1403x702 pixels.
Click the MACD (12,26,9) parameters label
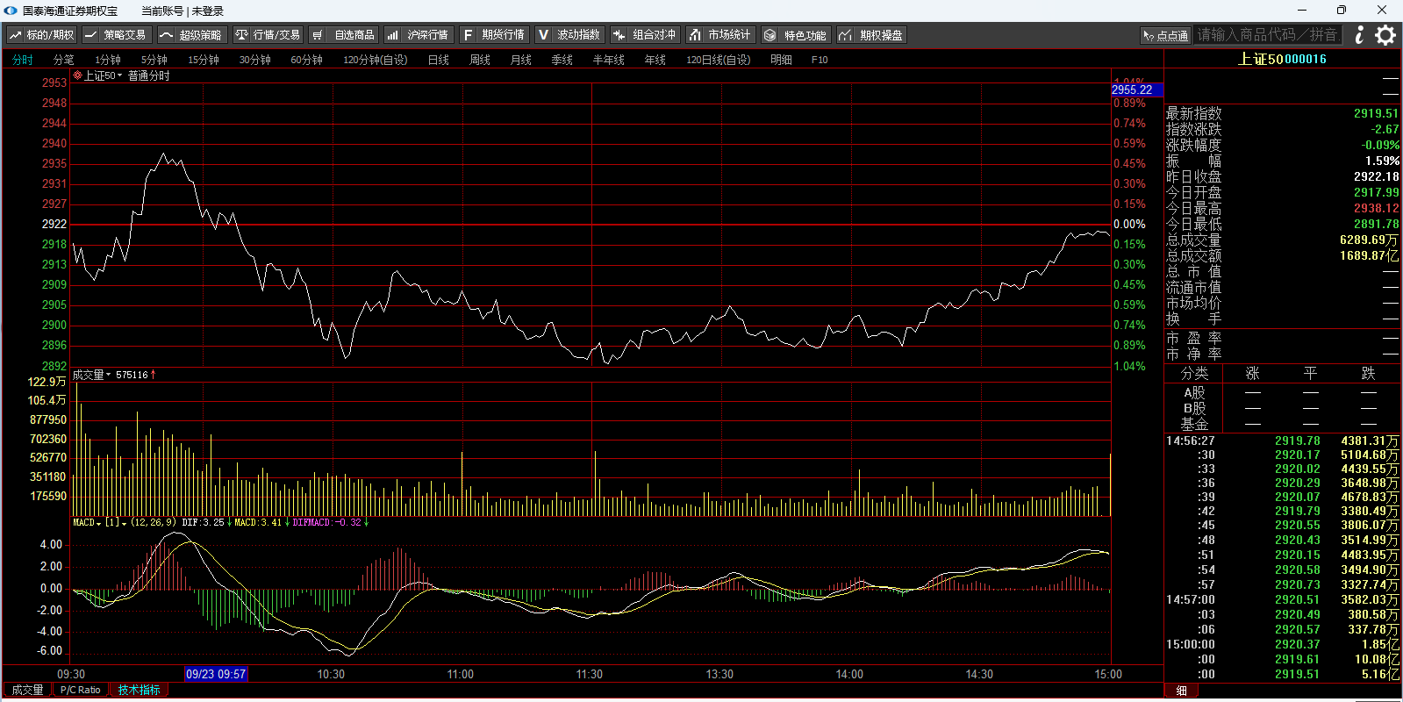tap(154, 523)
